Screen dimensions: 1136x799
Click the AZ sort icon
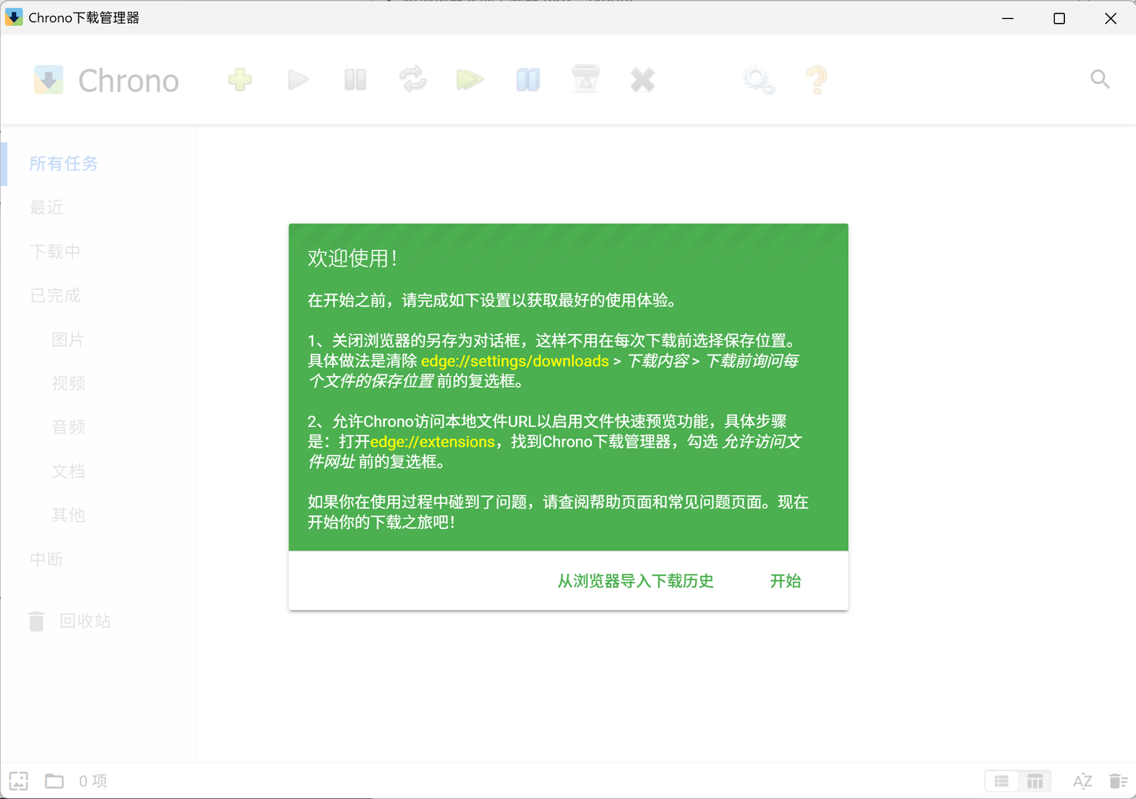click(x=1082, y=782)
